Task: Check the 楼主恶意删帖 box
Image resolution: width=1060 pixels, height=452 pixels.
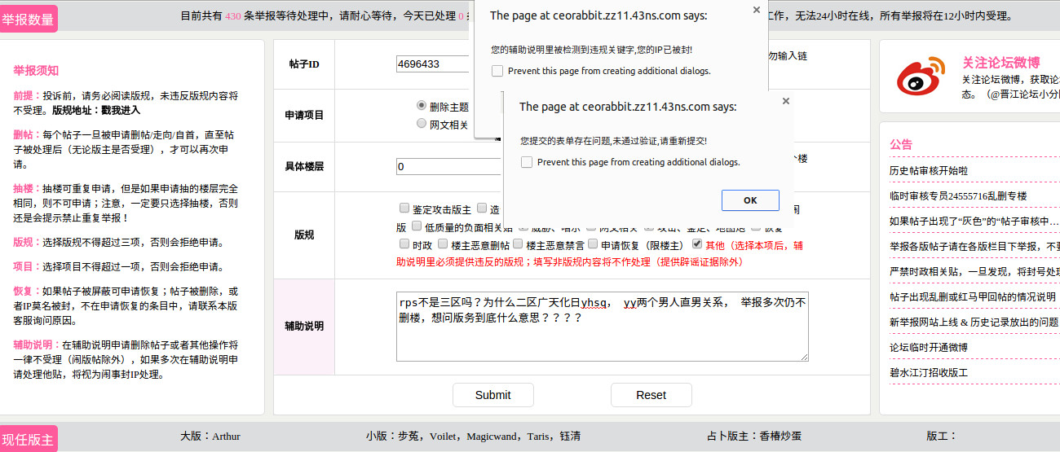Action: (443, 244)
